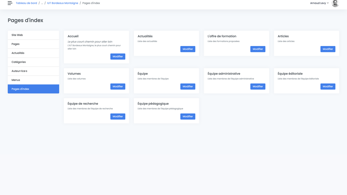This screenshot has width=347, height=195.
Task: Expand the collapsed breadcrumb ellipsis
Action: click(42, 3)
